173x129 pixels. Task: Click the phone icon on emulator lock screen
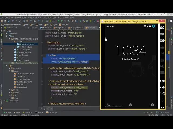(x=108, y=105)
